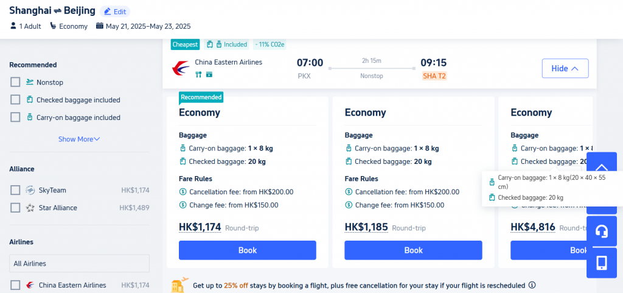Click the Recommended fare ribbon tag
Screen dimensions: 623x293
pyautogui.click(x=201, y=97)
